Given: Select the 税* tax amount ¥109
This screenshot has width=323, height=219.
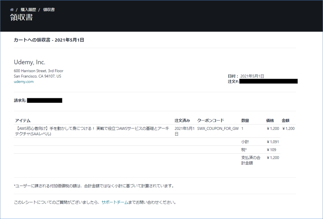Looking at the screenshot, I should [x=272, y=149].
